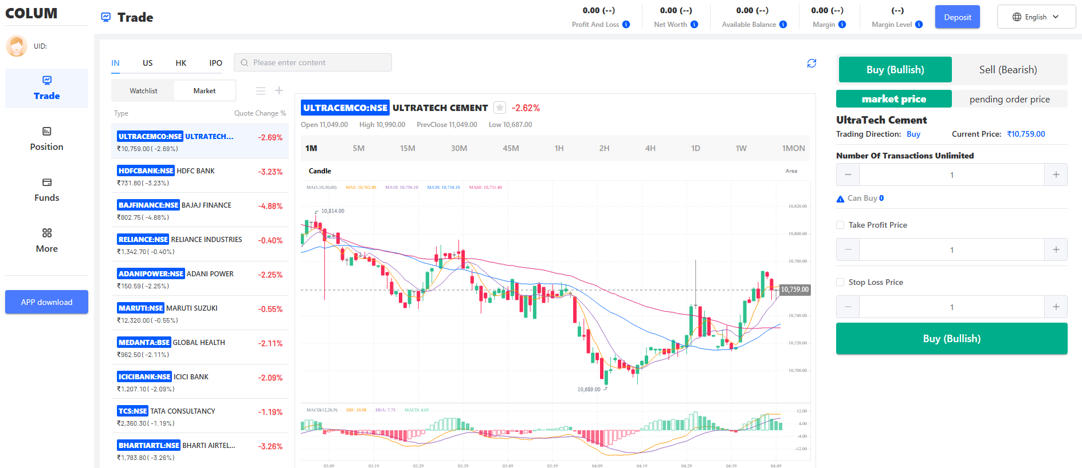This screenshot has width=1082, height=468.
Task: Enable the Take Profit Price checkbox
Action: pos(840,225)
